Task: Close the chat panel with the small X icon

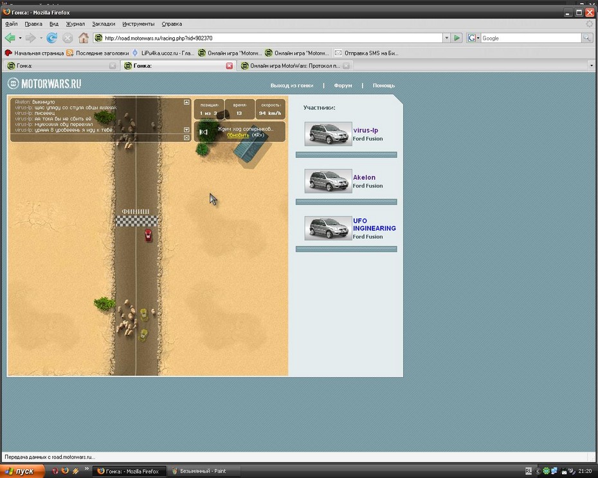Action: [x=186, y=137]
